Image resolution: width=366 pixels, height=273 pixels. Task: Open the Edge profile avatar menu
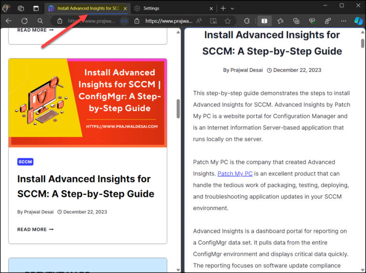(6, 8)
